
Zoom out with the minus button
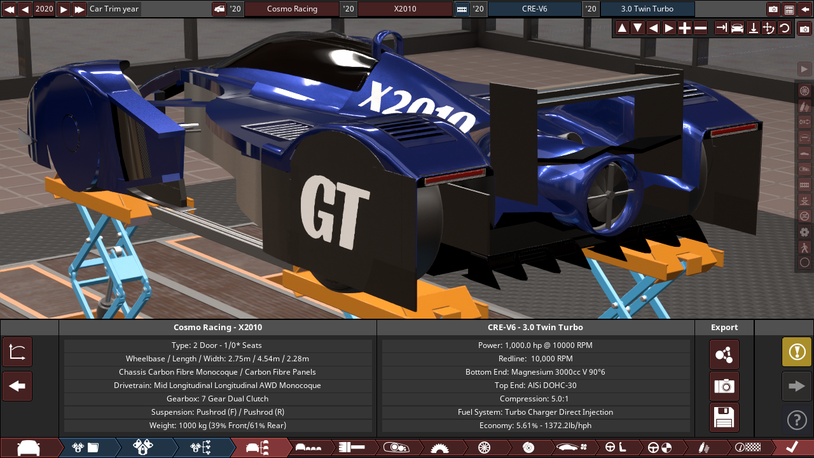tap(701, 28)
